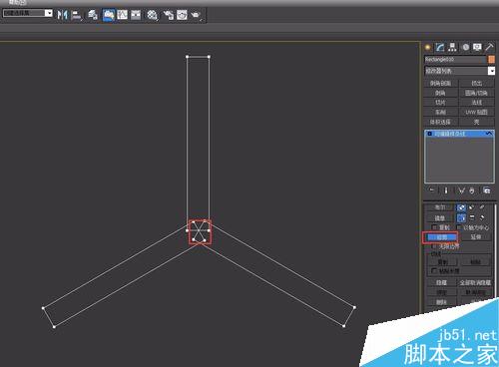Click the 切片 modifier button
The height and width of the screenshot is (367, 499).
(x=441, y=103)
